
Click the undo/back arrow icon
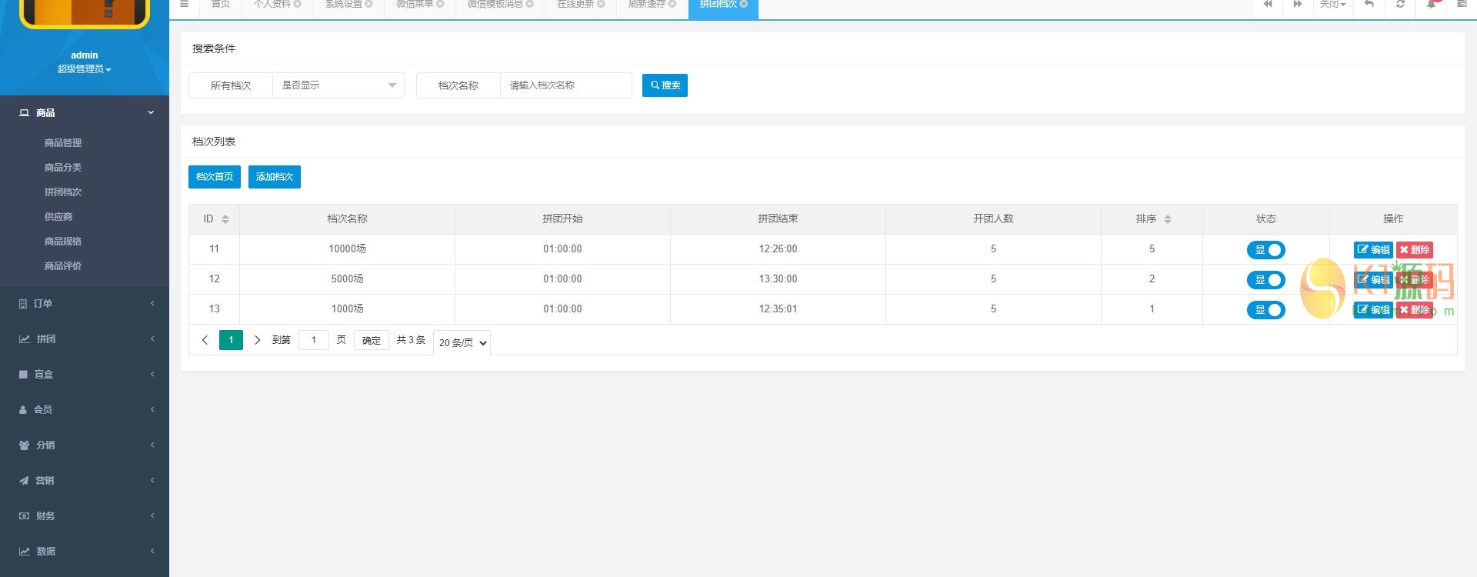point(1369,5)
